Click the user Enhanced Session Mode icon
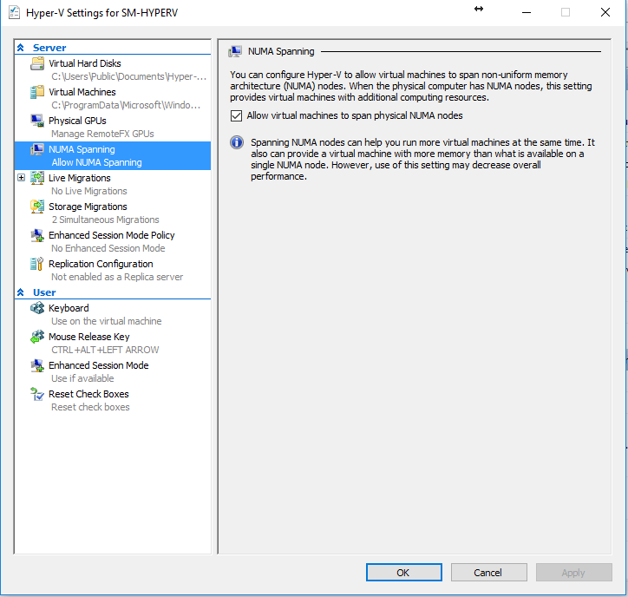The width and height of the screenshot is (628, 597). click(x=37, y=365)
